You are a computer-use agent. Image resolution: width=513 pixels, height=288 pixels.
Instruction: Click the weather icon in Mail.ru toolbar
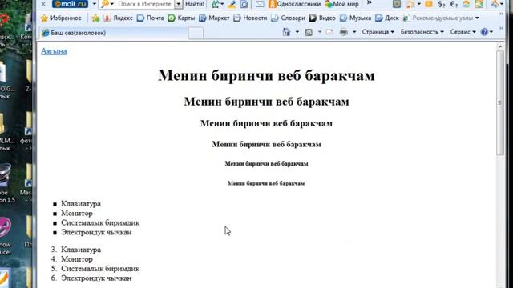467,4
